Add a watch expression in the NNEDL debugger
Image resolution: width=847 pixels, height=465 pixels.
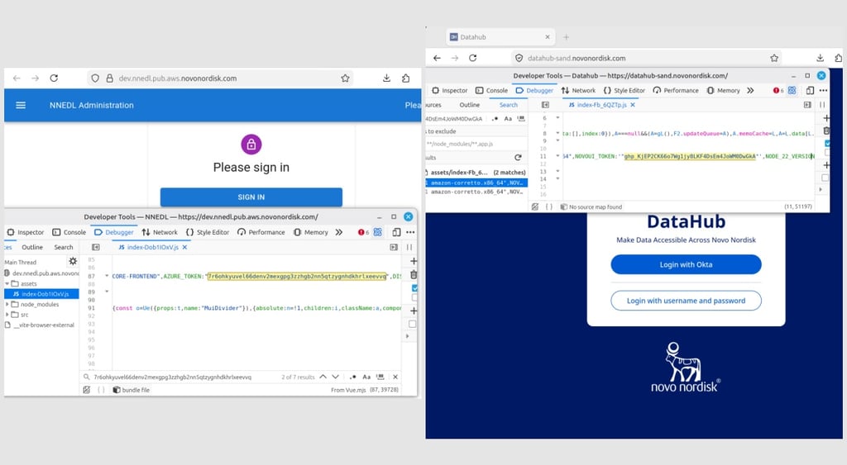(414, 261)
